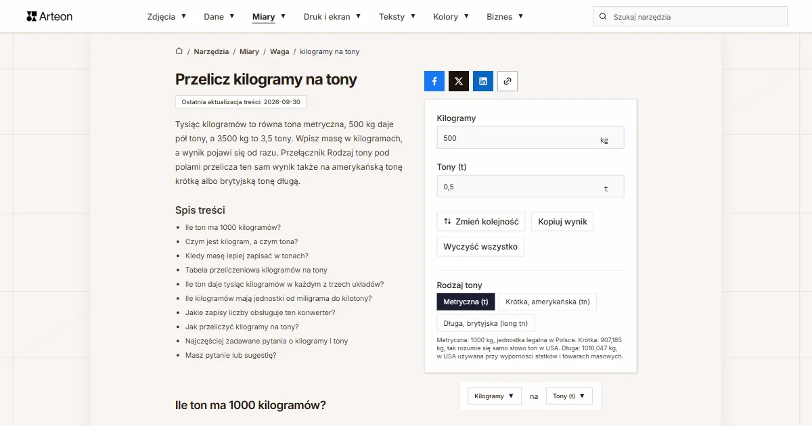Viewport: 812px width, 426px height.
Task: Expand the Miary menu
Action: pyautogui.click(x=269, y=17)
